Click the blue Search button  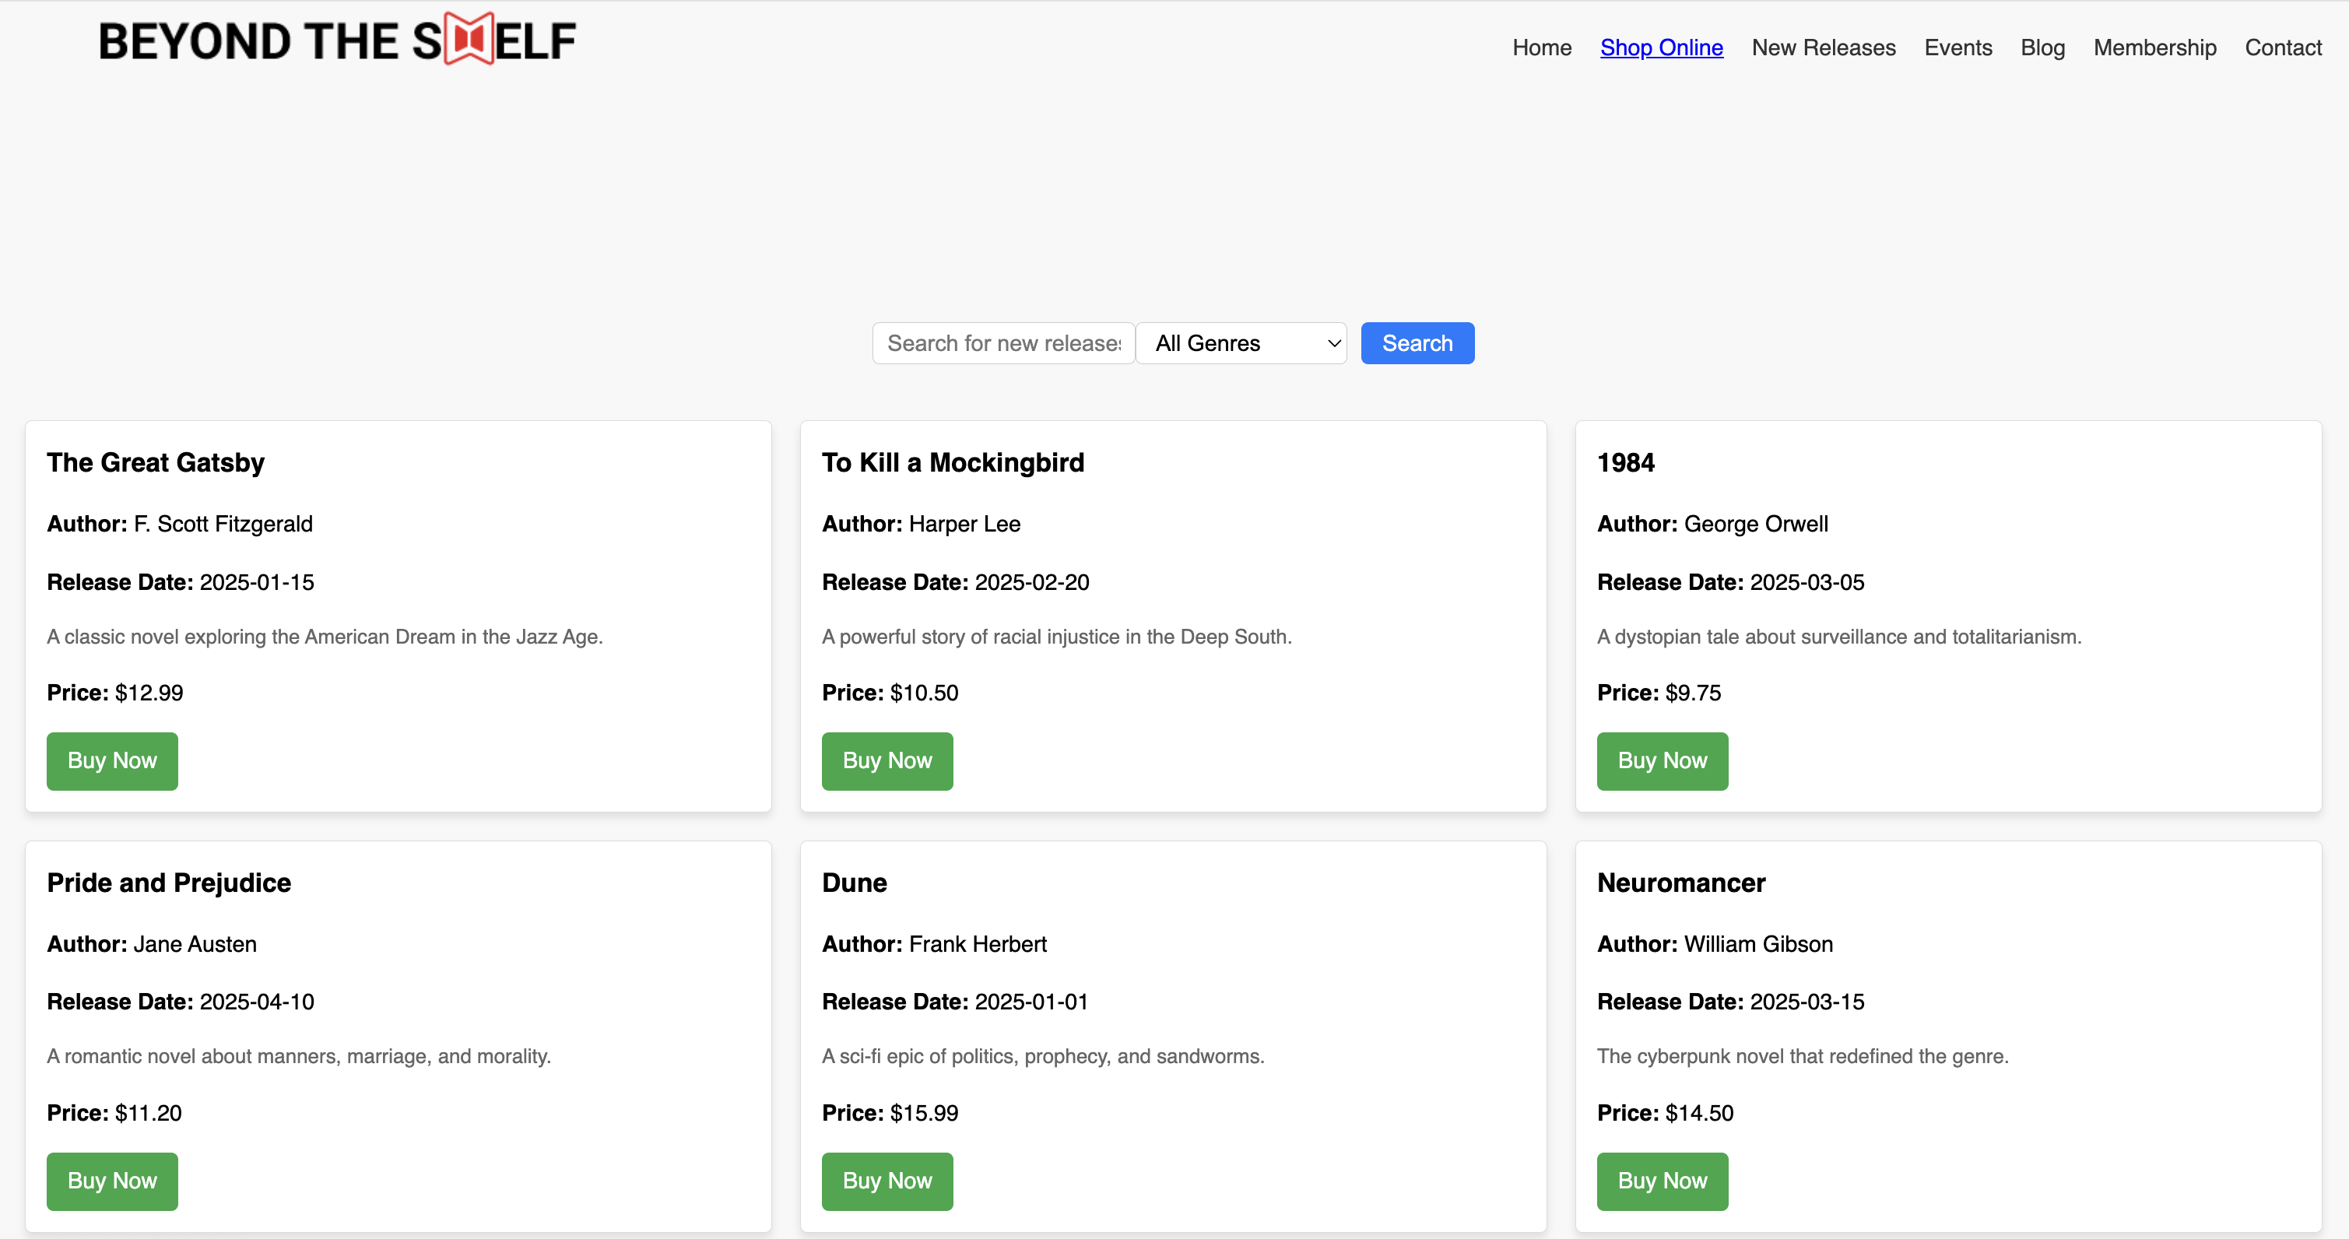coord(1416,342)
